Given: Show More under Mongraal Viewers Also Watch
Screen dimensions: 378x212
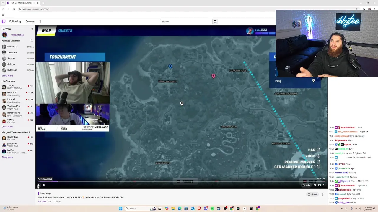Looking at the screenshot, I should [7, 157].
